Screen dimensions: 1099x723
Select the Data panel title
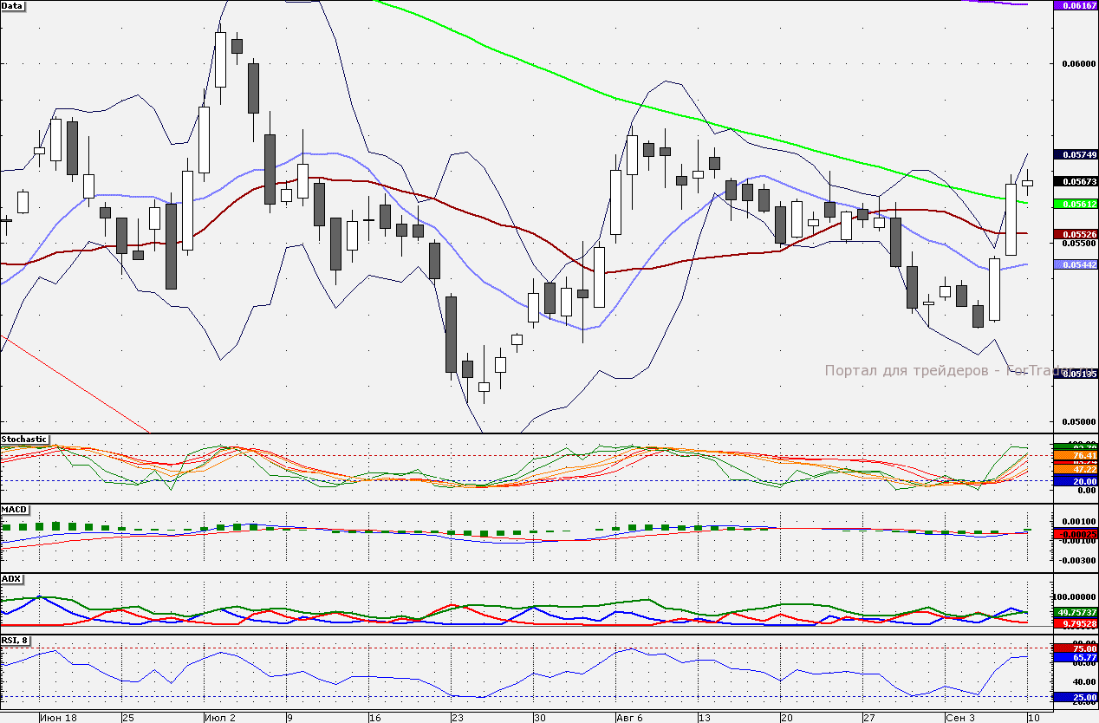[14, 7]
